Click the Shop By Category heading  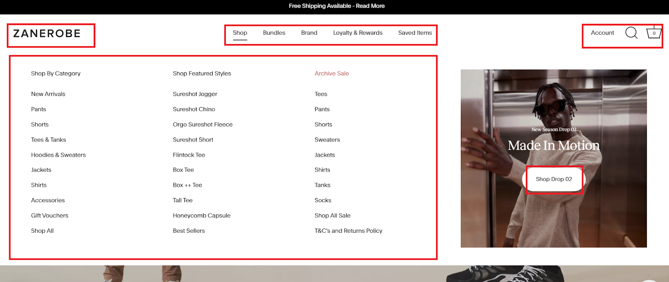tap(56, 73)
